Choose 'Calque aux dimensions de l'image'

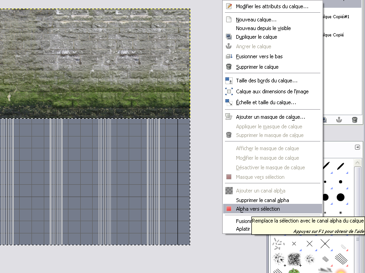point(272,91)
